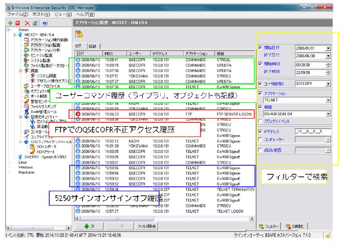Click info icon of 10:57:27 TELNET LOGON row

pos(78,211)
